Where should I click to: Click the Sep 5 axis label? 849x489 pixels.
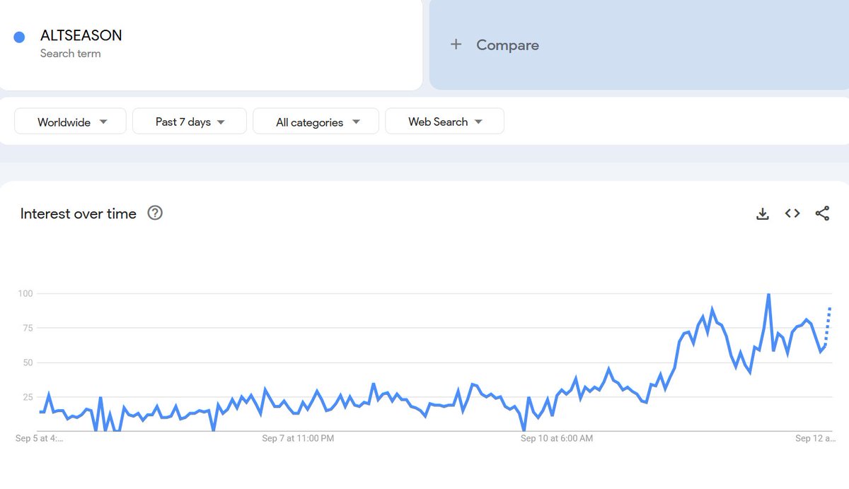39,438
